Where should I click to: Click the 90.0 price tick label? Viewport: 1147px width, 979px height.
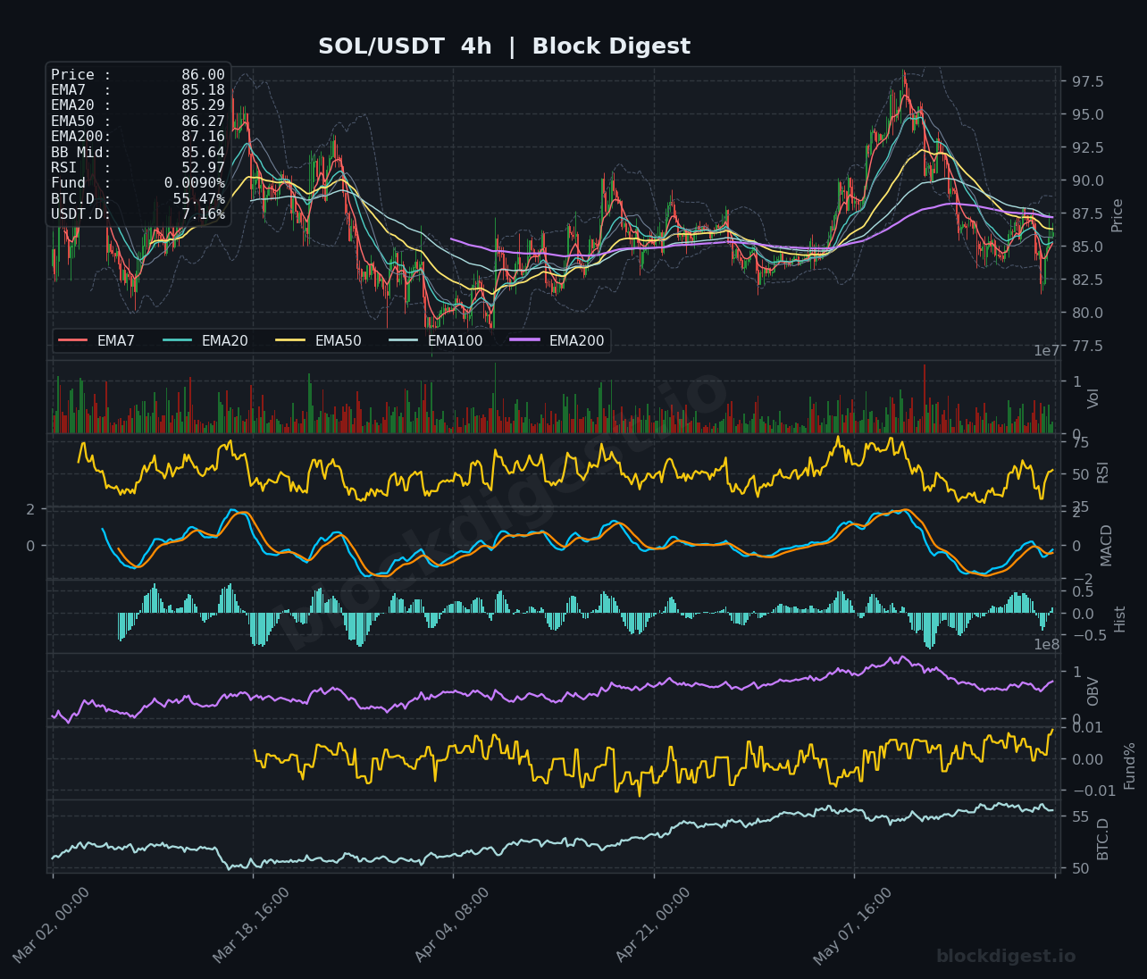tap(1087, 181)
